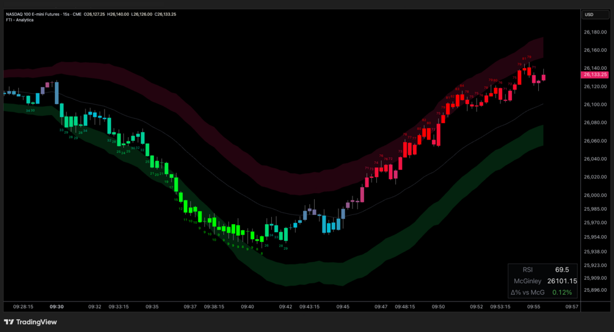Click the 09:33:15 time axis label
Viewport: 614px width, 332px height.
[119, 306]
